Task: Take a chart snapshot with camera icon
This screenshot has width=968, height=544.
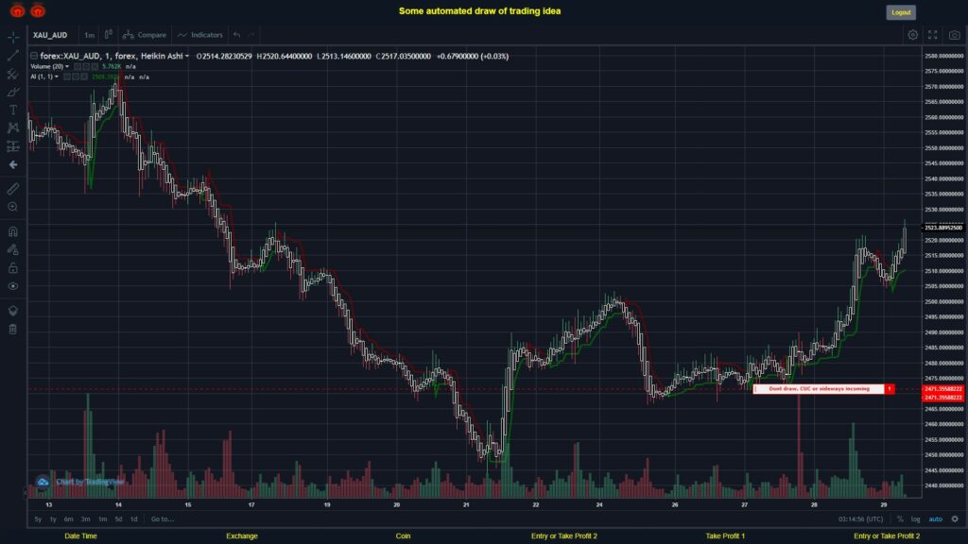Action: pos(955,35)
